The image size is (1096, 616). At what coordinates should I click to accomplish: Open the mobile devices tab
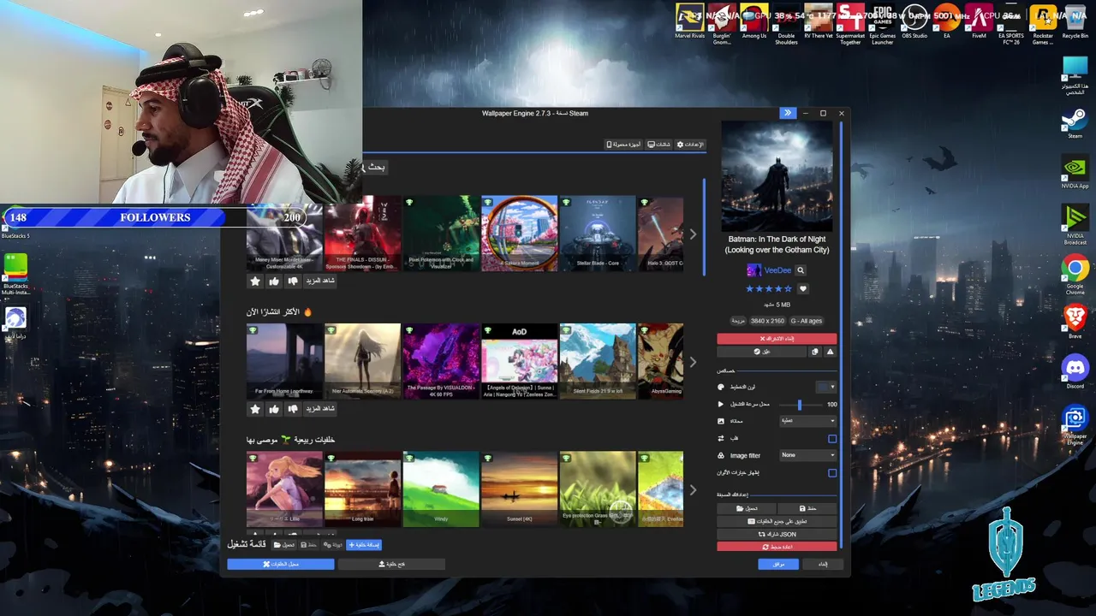click(x=623, y=145)
